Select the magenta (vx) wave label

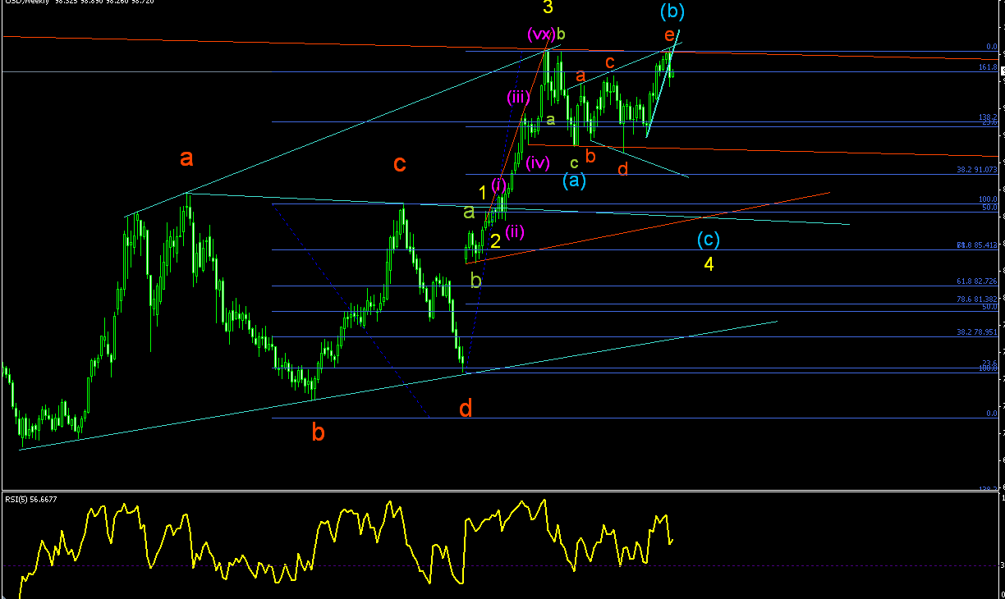539,35
